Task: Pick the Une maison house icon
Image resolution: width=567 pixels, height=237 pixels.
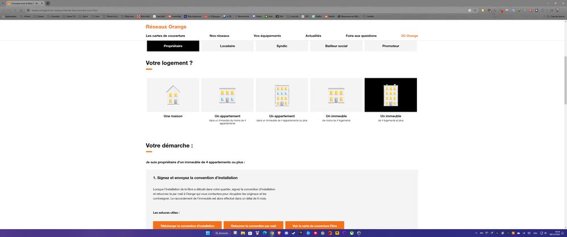Action: (x=173, y=95)
